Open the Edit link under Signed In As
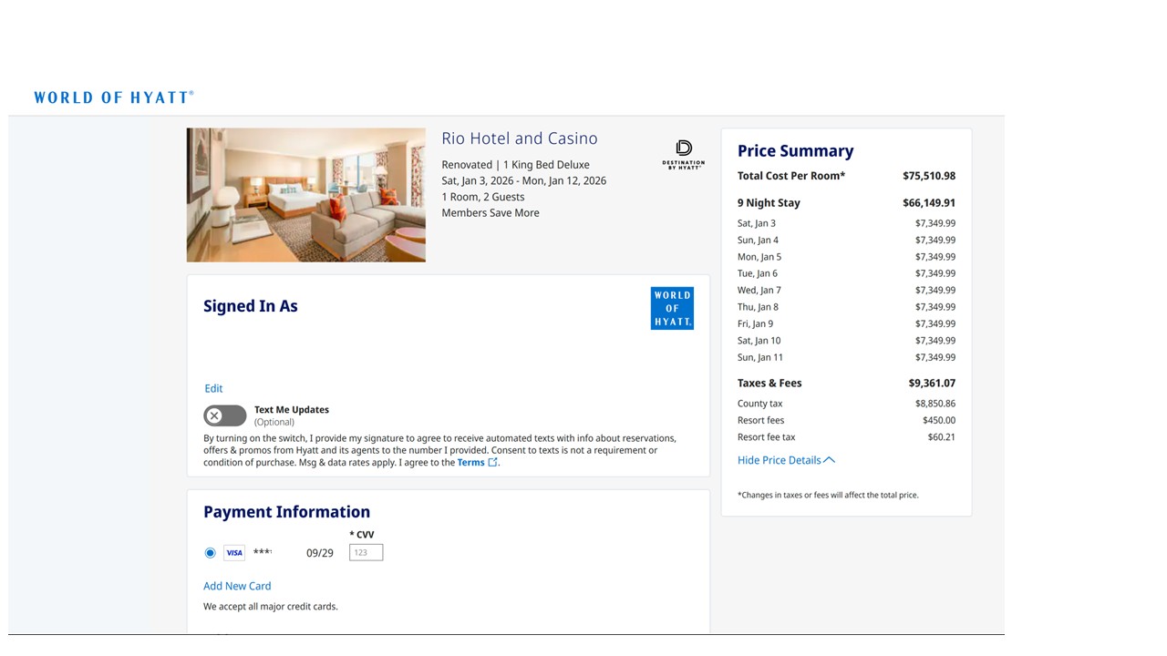The image size is (1167, 656). point(213,388)
